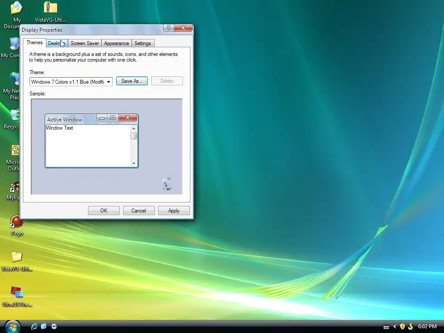Select the Recycle Bin desktop icon
444x333 pixels.
pos(12,120)
